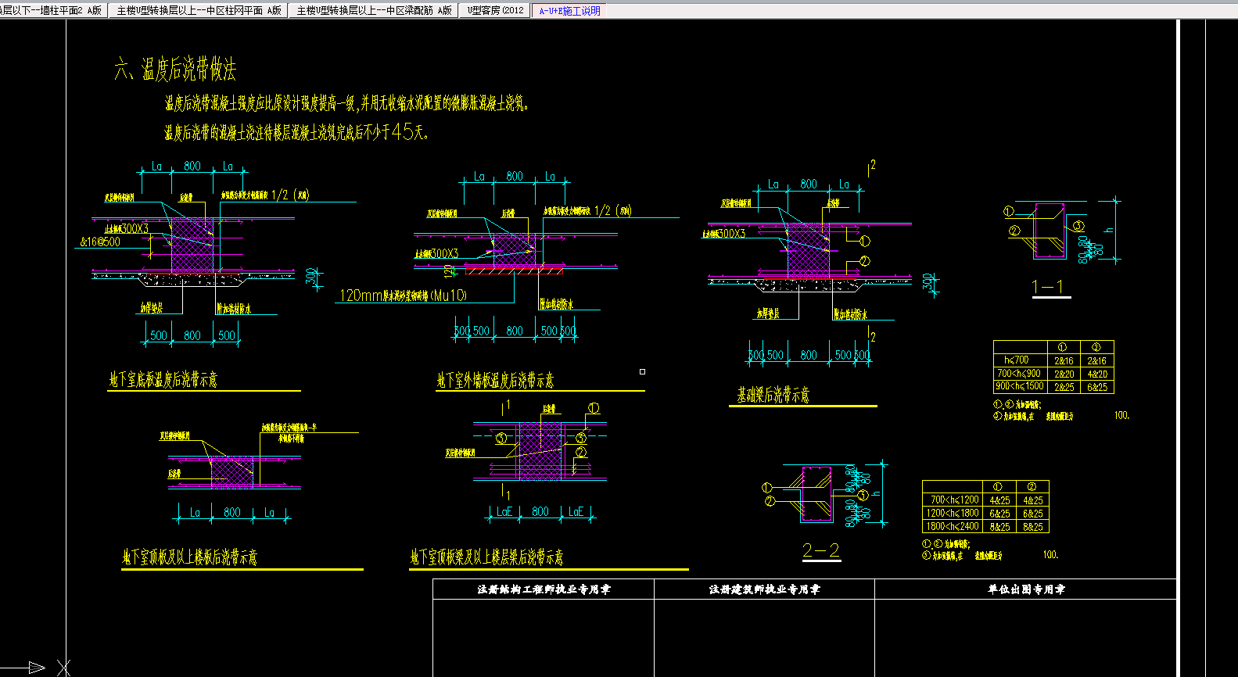Click table cell 900<h≤1500

[x=1020, y=386]
